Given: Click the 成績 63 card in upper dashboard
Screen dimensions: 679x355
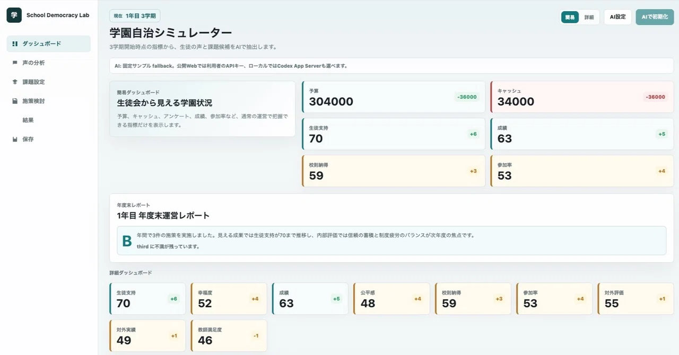Looking at the screenshot, I should [x=582, y=134].
